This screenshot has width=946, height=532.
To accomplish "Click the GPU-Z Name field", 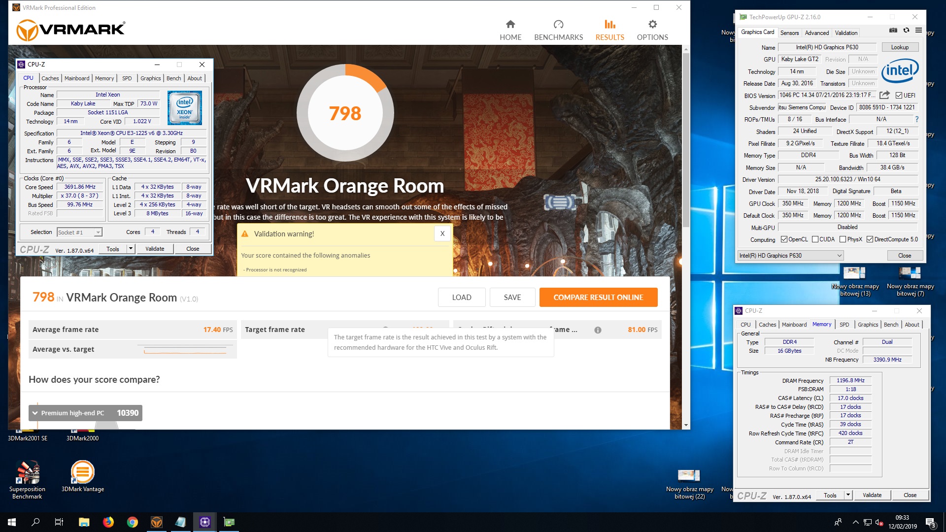I will 827,47.
